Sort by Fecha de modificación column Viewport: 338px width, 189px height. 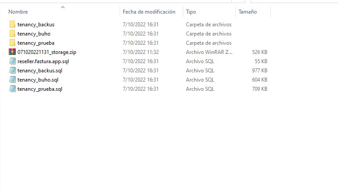(149, 12)
